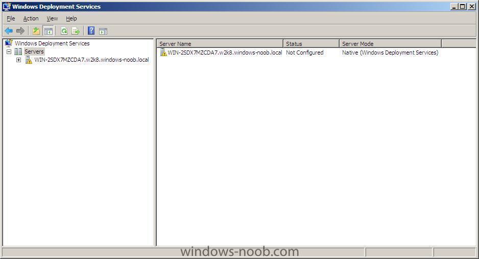Screen dimensions: 479x259
Task: Close the Windows Deployment Services window
Action: pyautogui.click(x=472, y=7)
